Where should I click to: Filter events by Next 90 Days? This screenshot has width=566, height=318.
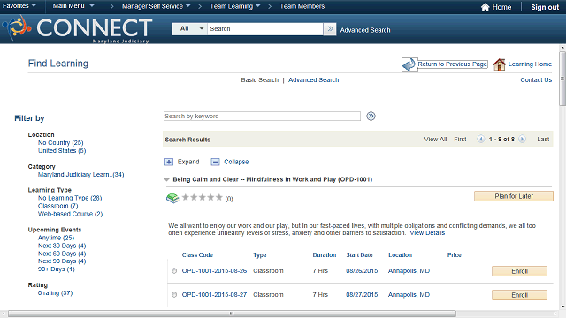[x=62, y=261]
